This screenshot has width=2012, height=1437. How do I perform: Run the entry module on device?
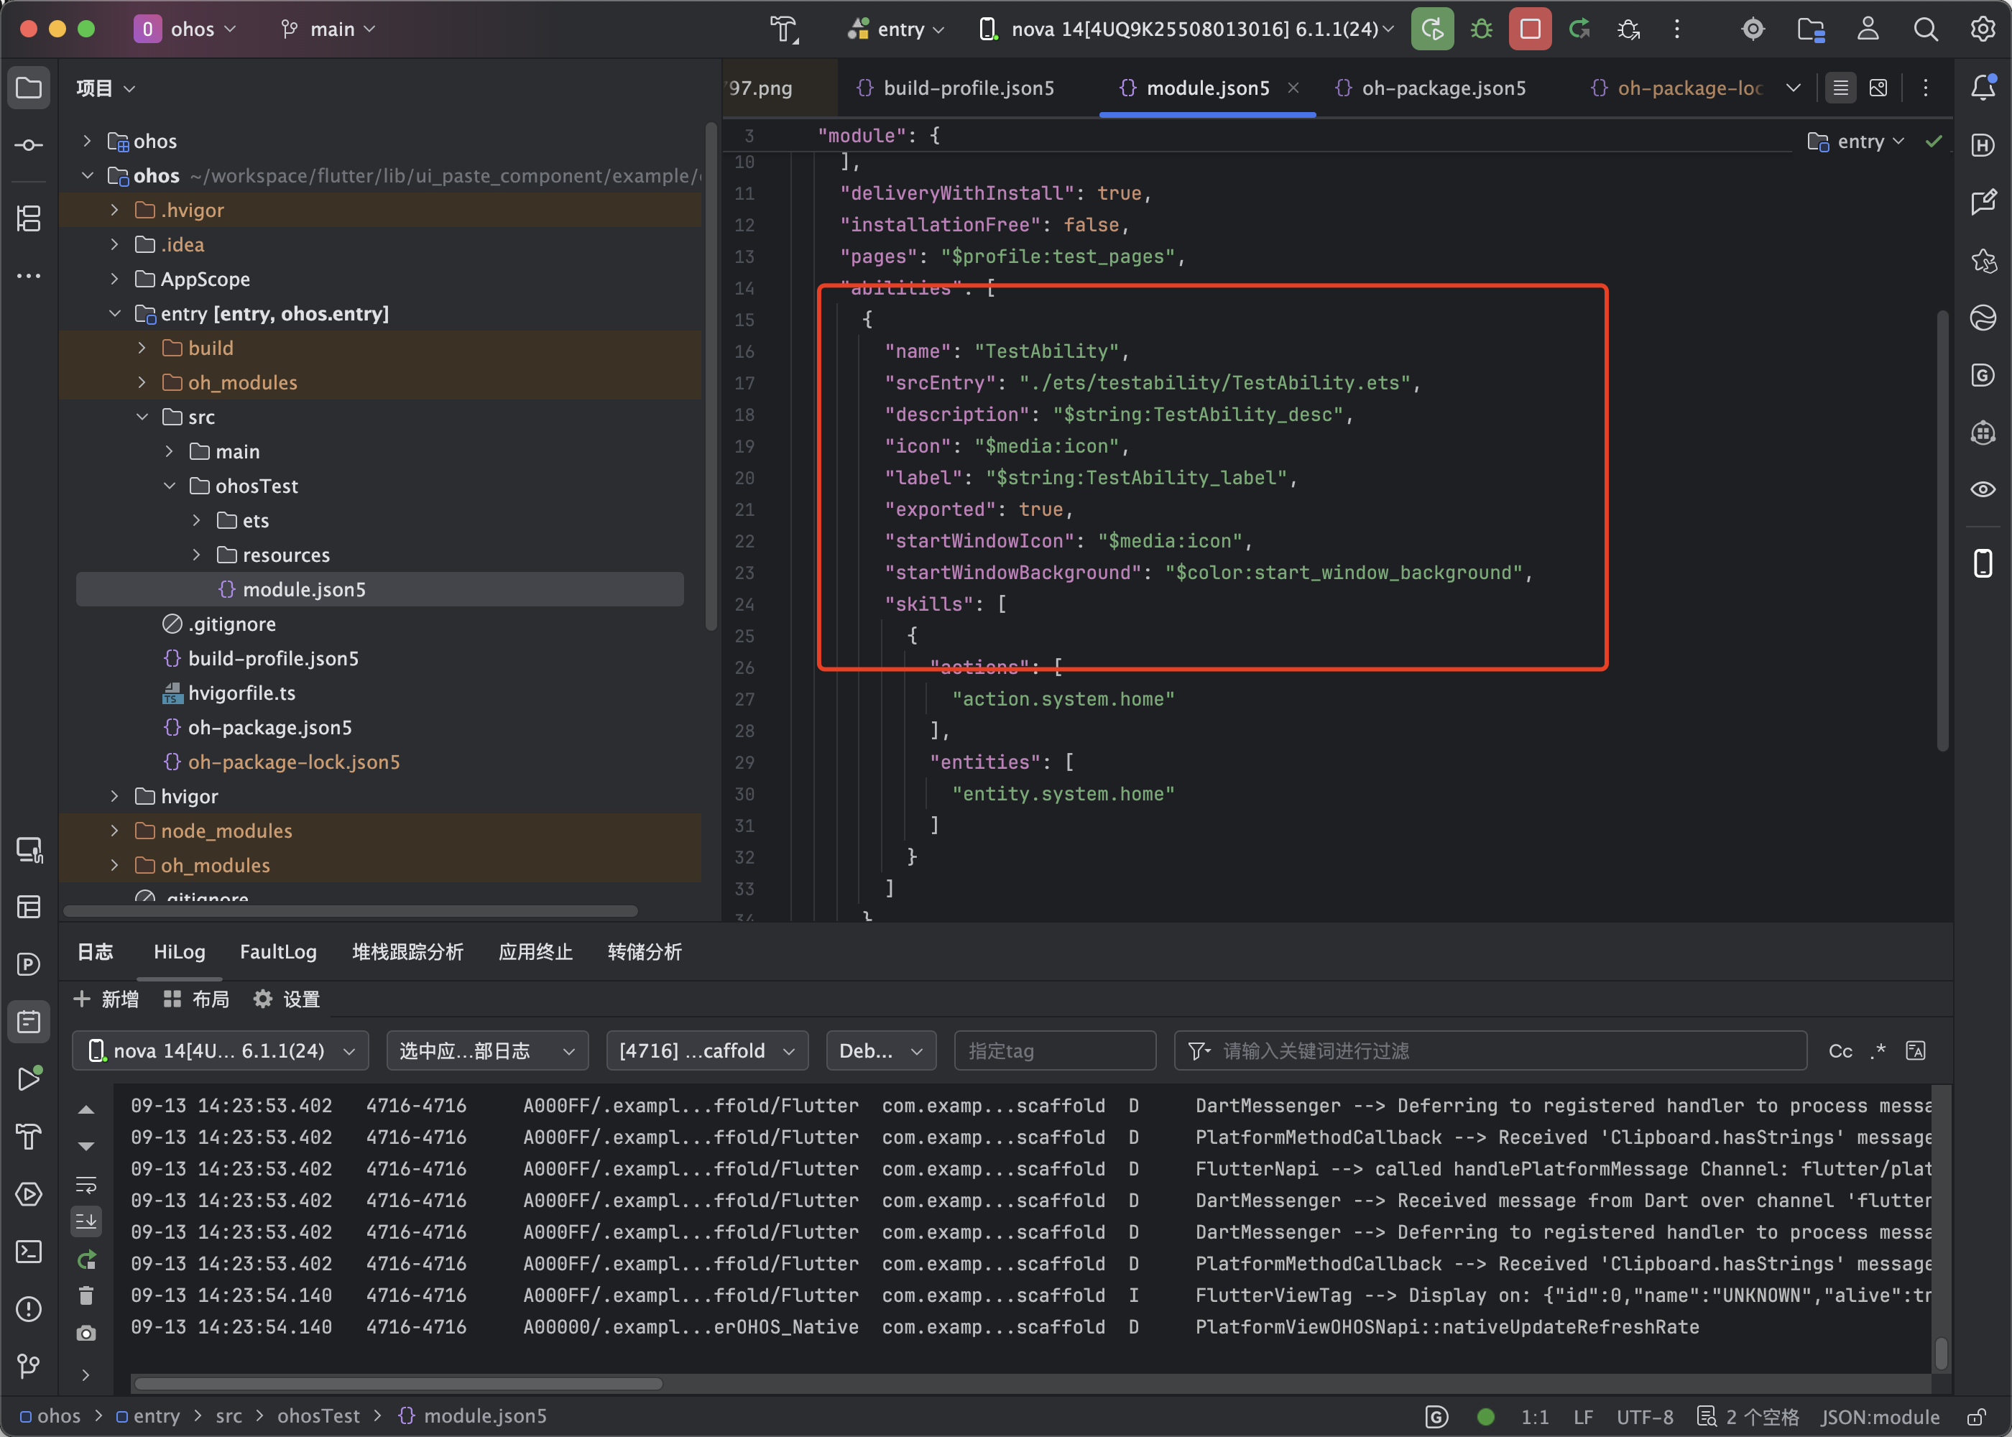[1432, 29]
